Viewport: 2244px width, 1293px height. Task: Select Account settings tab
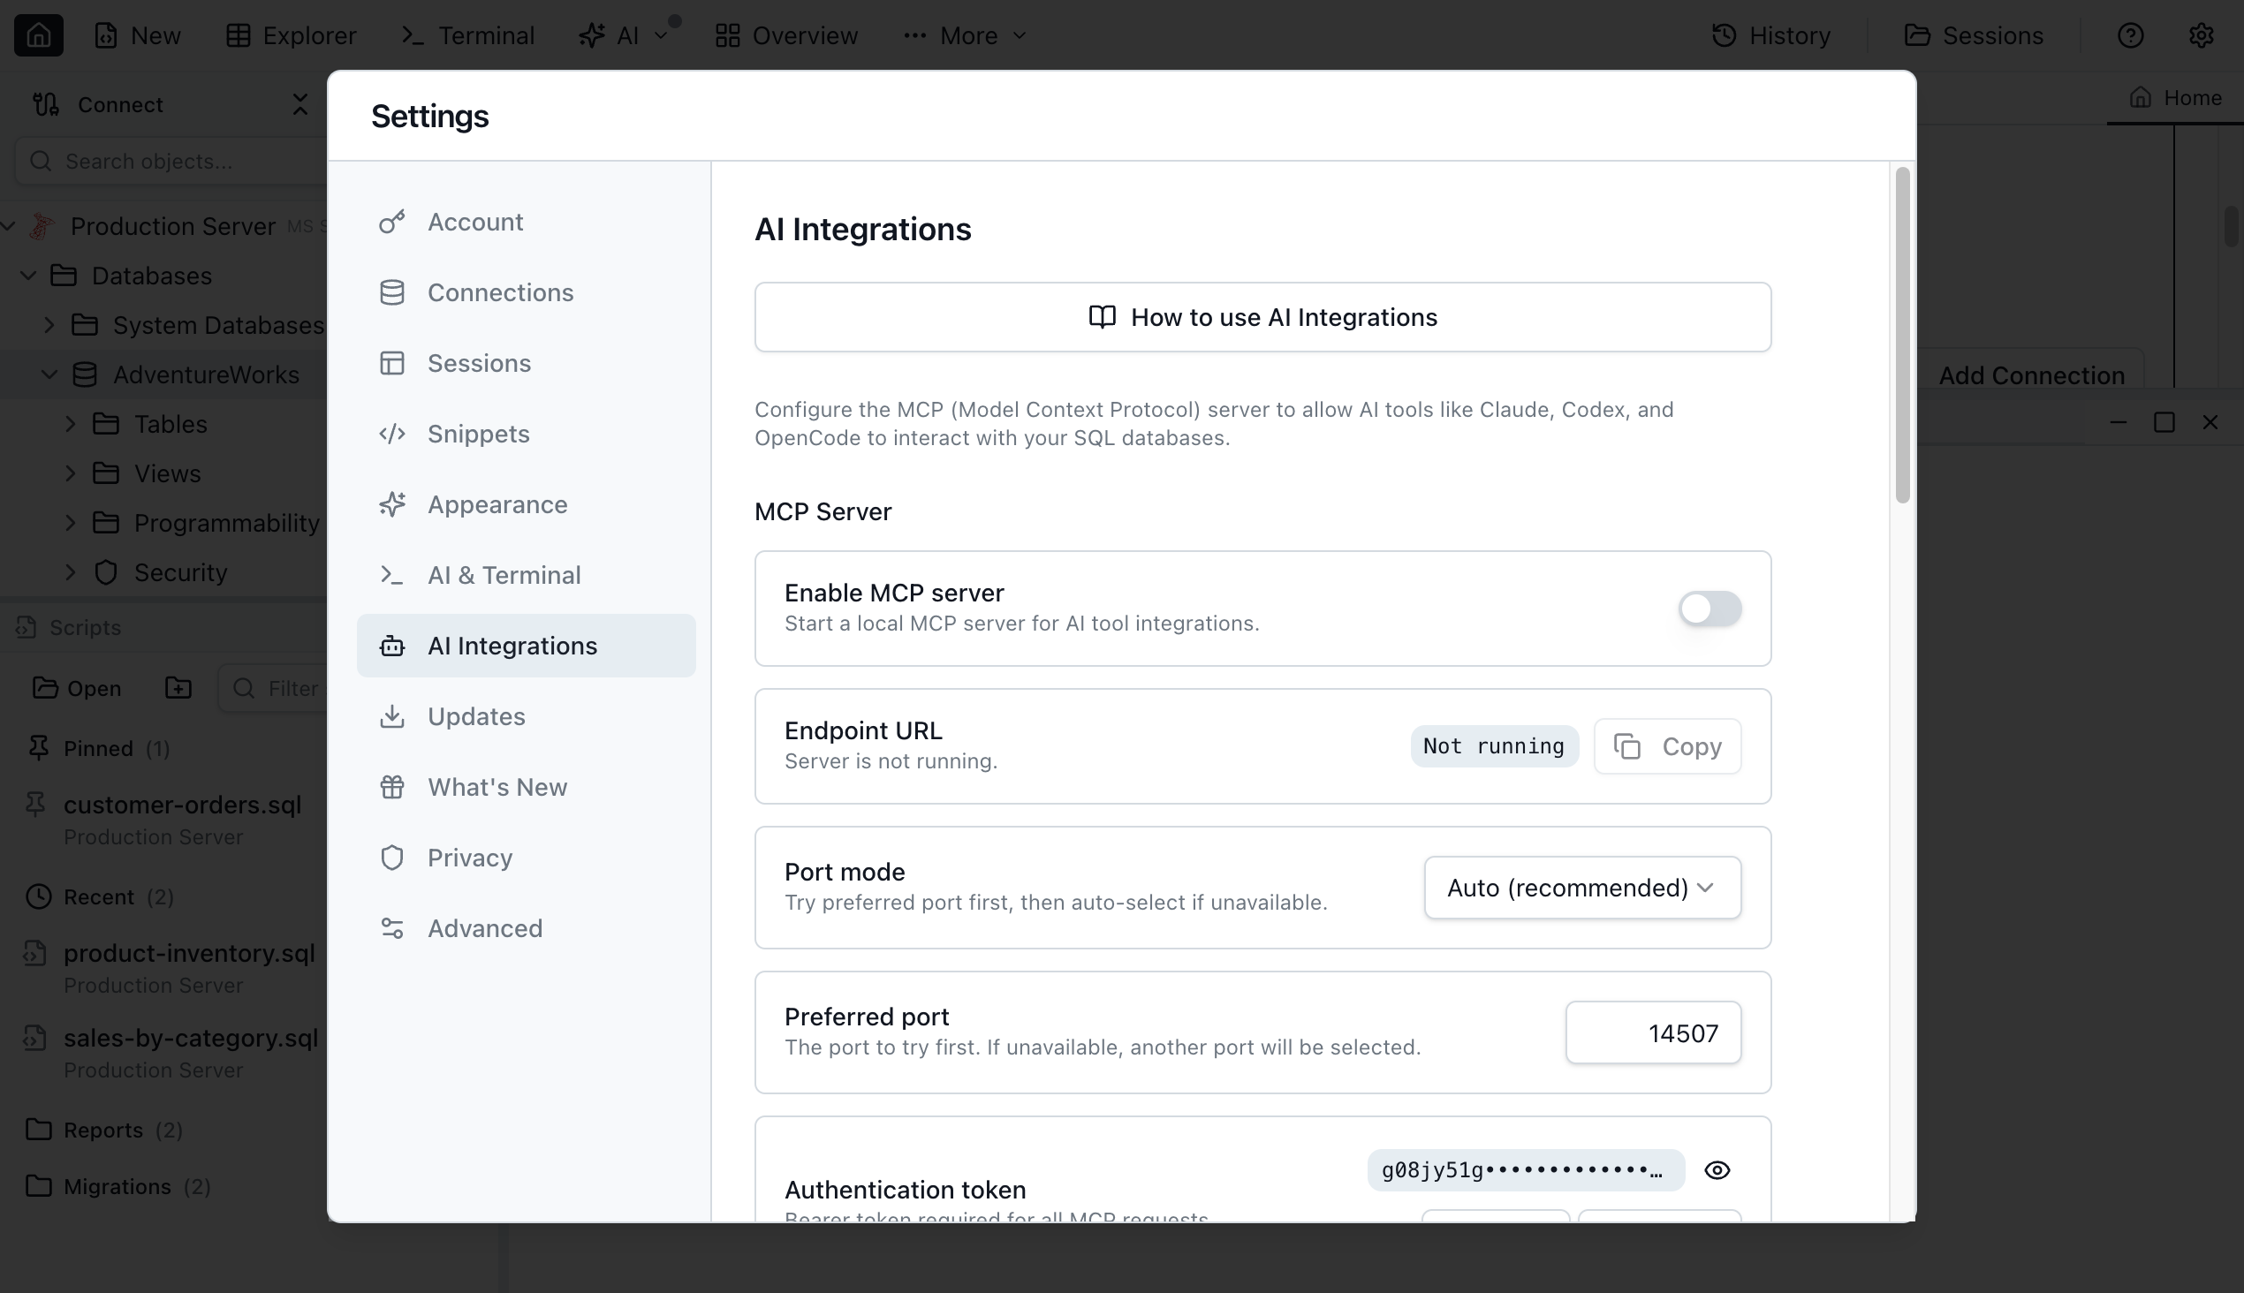coord(526,222)
